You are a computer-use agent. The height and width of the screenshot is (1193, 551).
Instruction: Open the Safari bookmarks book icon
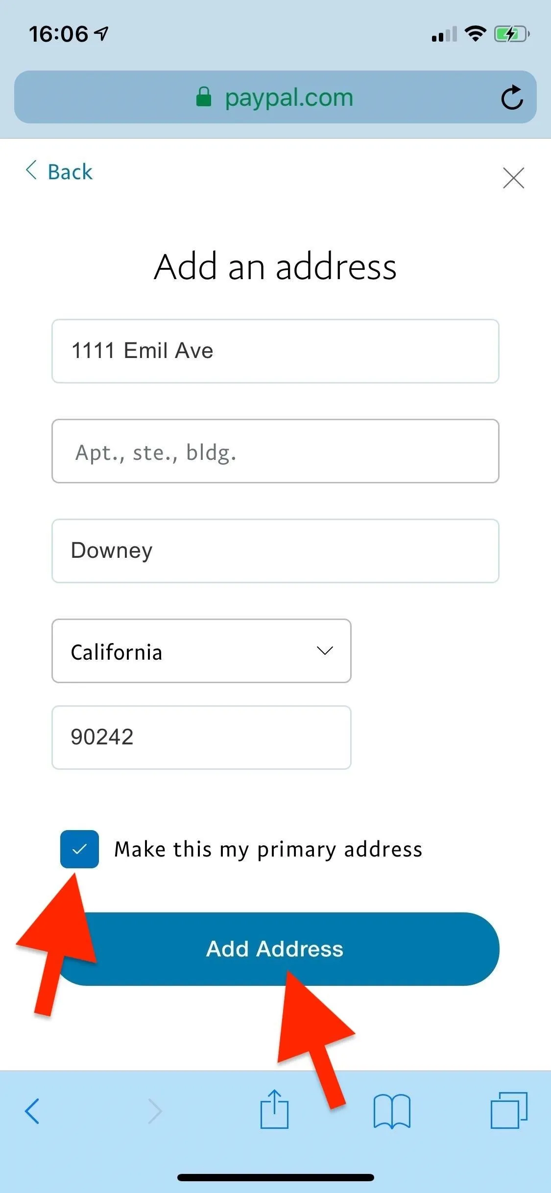tap(392, 1111)
